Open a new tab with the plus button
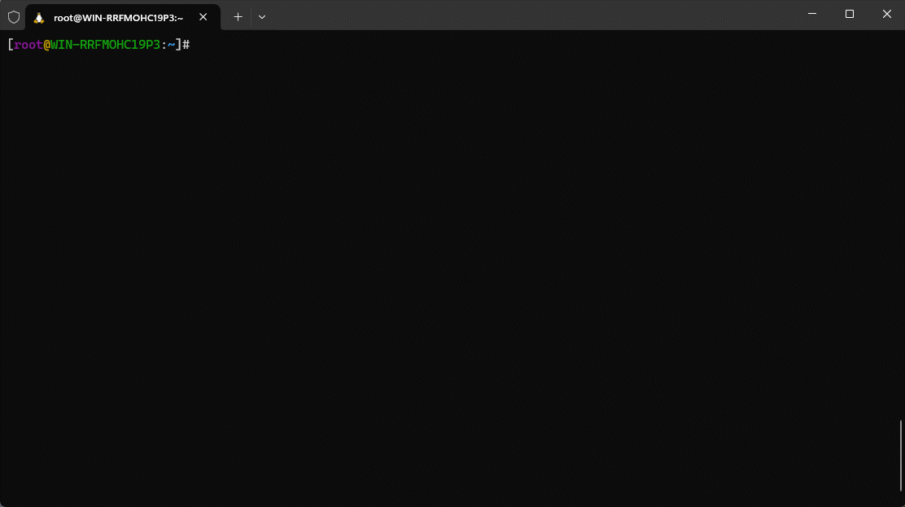This screenshot has height=507, width=905. click(x=238, y=16)
